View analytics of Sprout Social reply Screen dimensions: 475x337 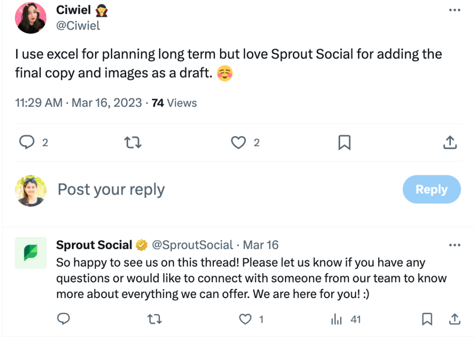point(336,319)
